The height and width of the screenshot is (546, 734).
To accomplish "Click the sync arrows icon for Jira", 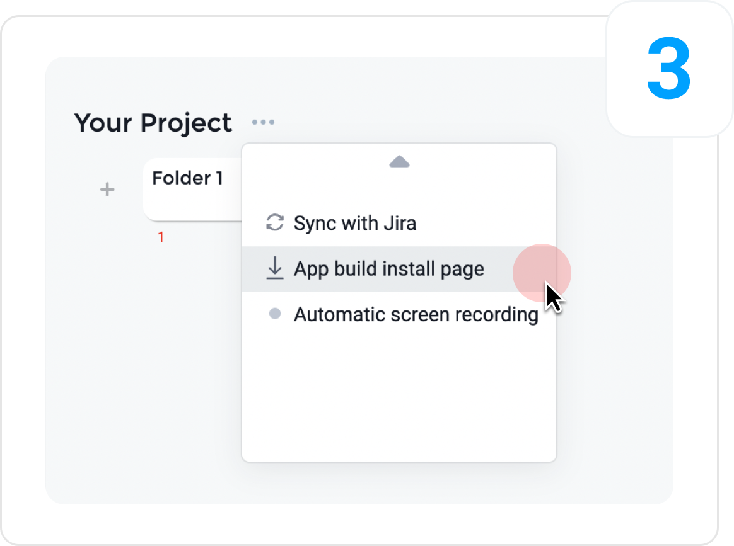I will click(x=274, y=223).
